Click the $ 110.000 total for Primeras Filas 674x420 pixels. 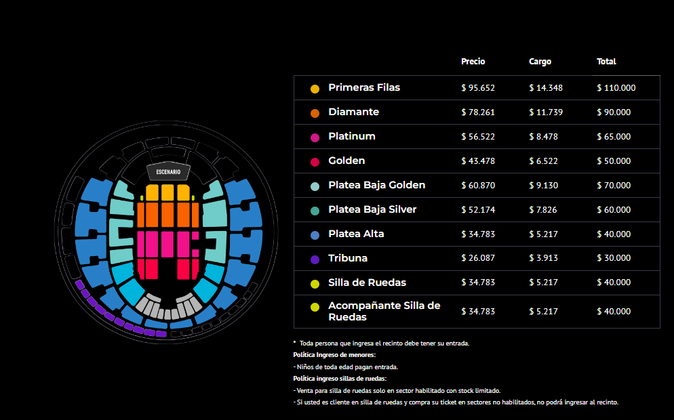point(616,88)
